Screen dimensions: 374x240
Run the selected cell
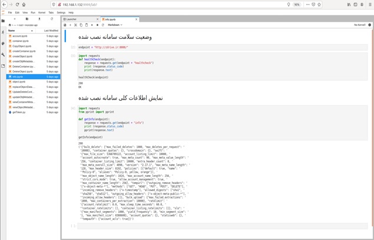(92, 25)
